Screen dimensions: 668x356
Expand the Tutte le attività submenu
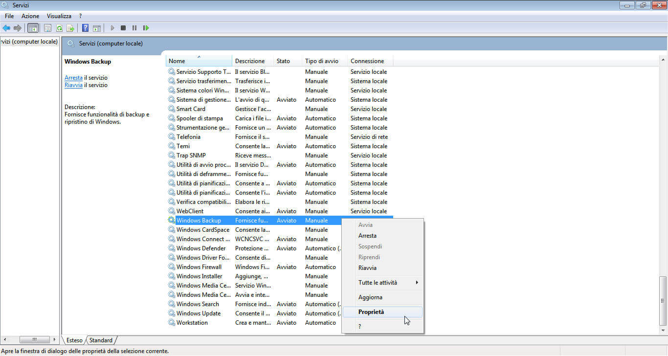[383, 283]
